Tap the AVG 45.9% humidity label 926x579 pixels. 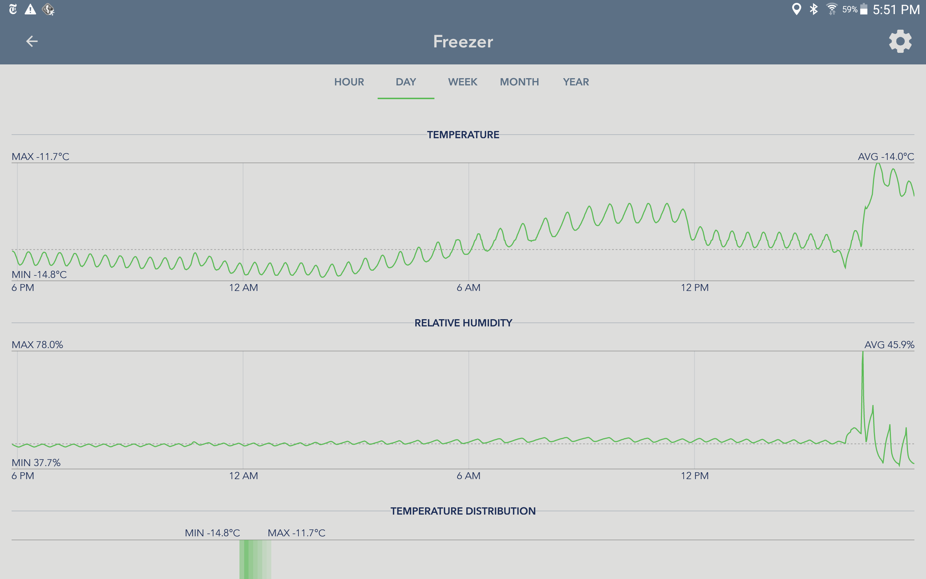point(889,345)
